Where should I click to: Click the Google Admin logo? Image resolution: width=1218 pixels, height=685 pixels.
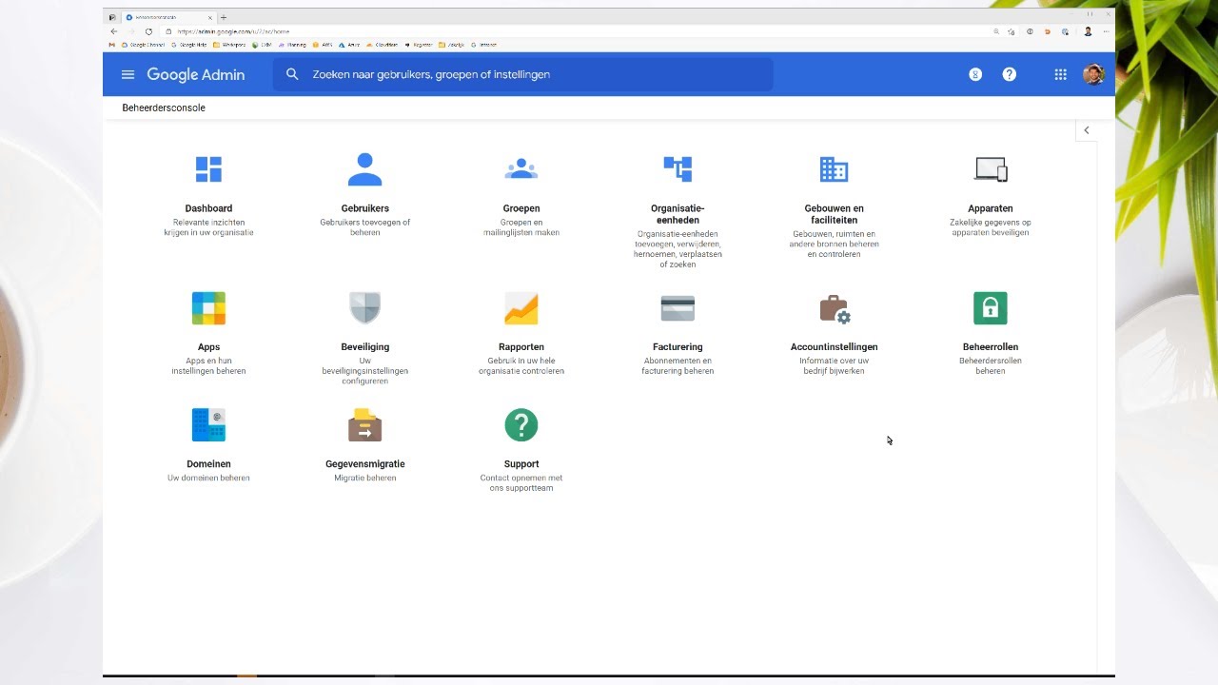[195, 74]
